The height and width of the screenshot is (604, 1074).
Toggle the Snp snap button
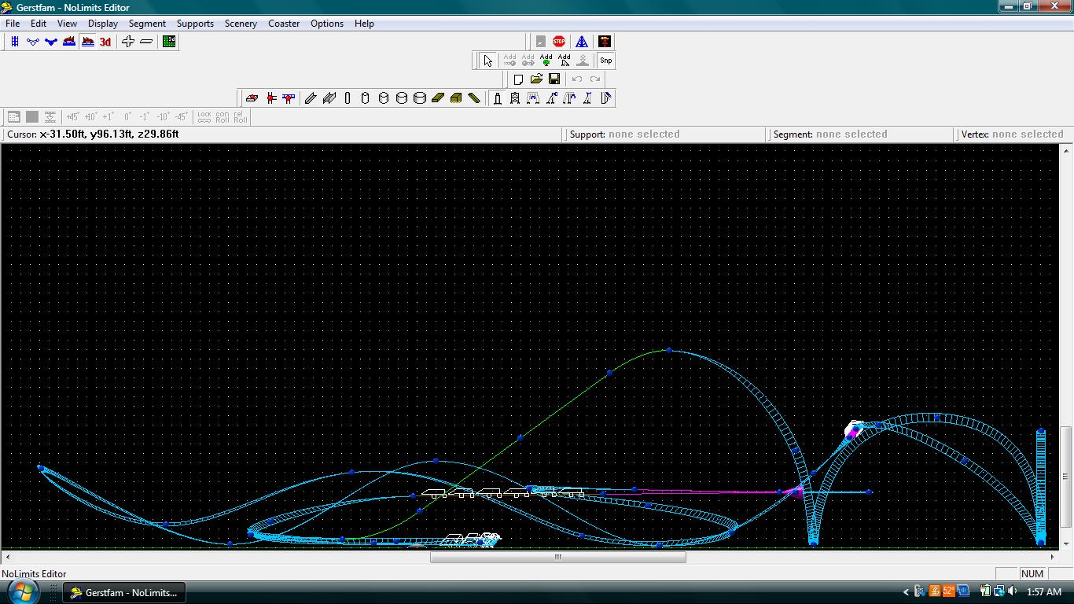click(605, 61)
